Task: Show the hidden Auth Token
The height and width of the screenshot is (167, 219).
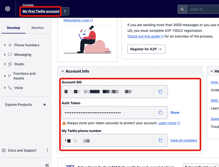Action: coord(175,113)
